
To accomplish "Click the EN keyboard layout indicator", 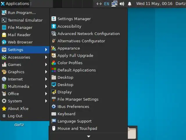I will pos(107,4).
